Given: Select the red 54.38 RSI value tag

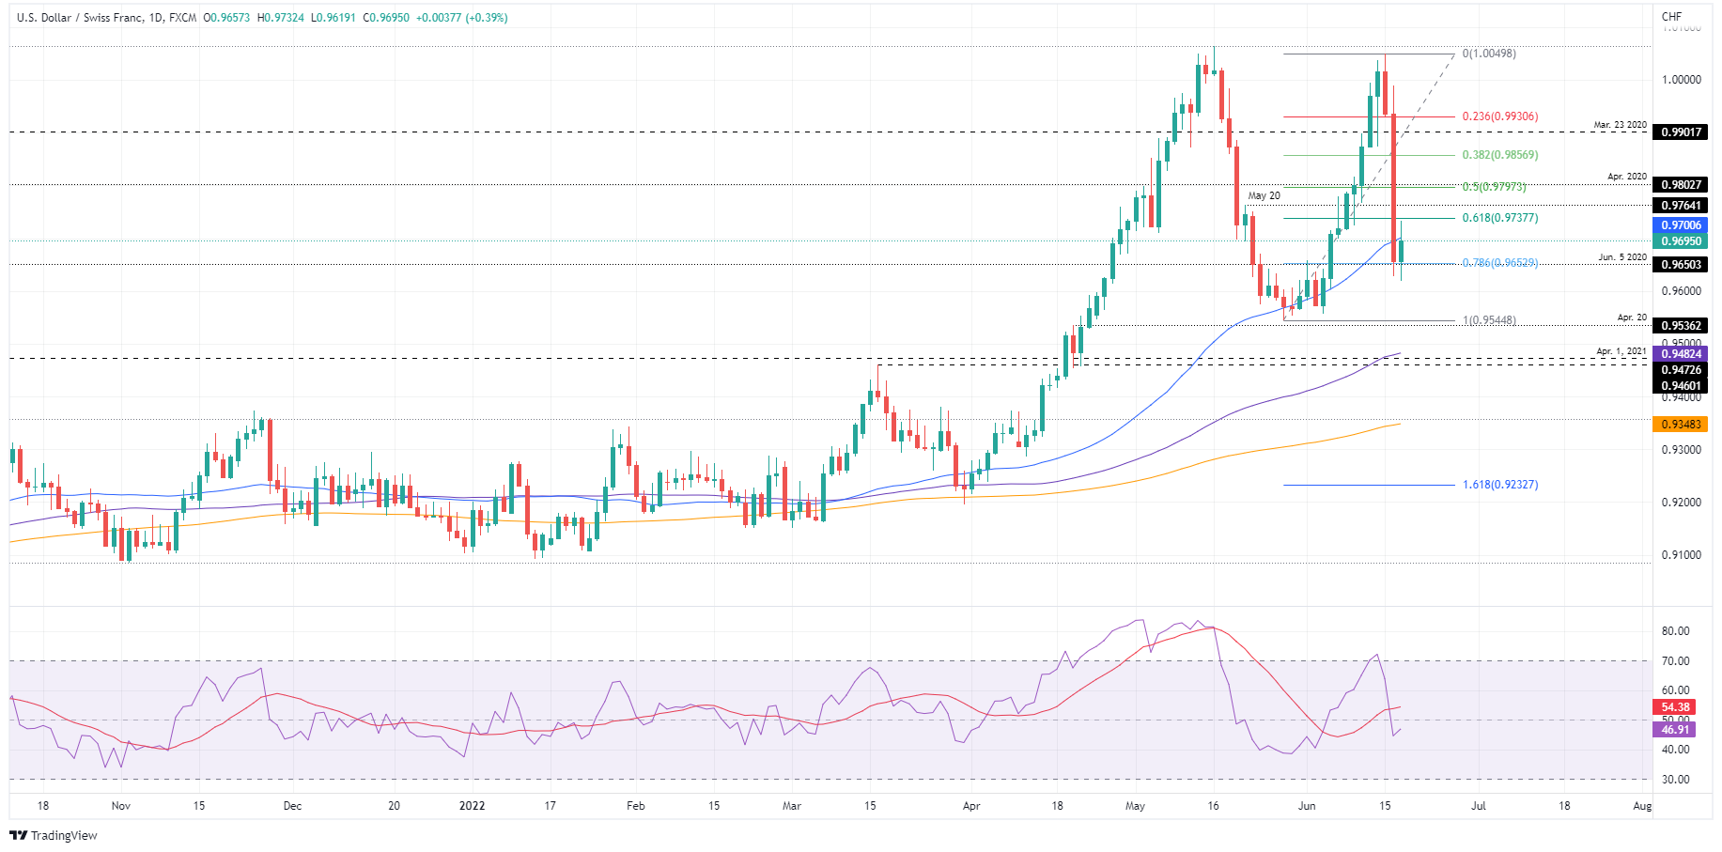Looking at the screenshot, I should [x=1675, y=707].
